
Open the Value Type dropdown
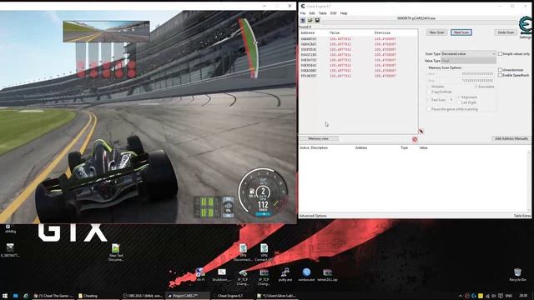[x=468, y=61]
